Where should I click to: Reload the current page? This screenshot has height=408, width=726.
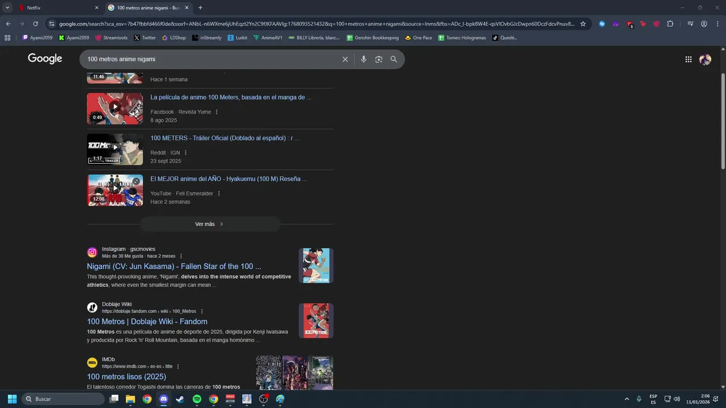click(x=35, y=24)
